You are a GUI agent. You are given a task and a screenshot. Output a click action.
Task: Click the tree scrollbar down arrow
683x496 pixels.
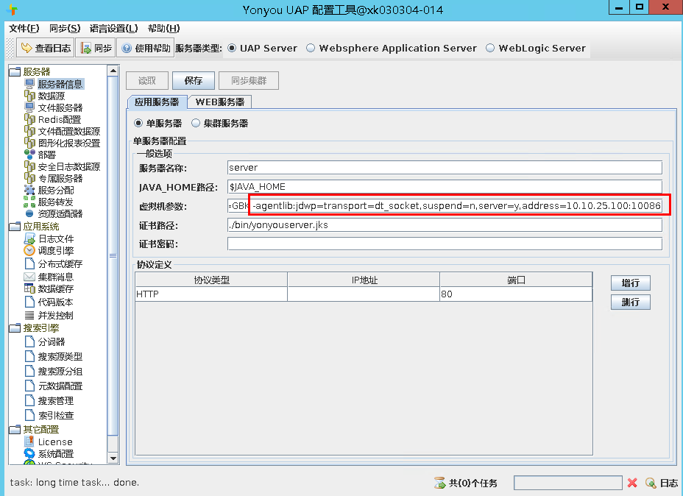[x=113, y=458]
